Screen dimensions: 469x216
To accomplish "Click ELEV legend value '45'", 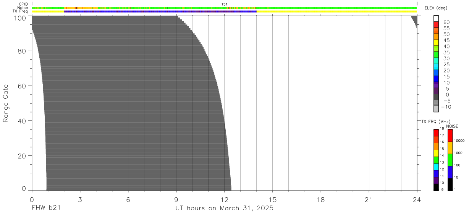I will (x=446, y=40).
